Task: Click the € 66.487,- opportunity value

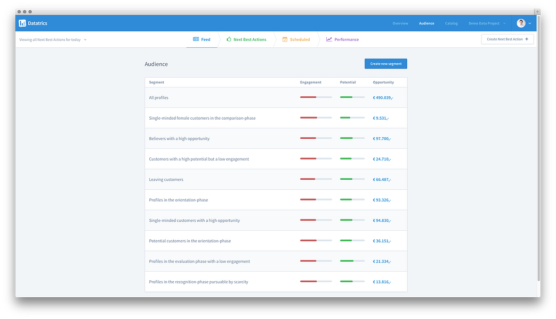Action: pos(382,180)
